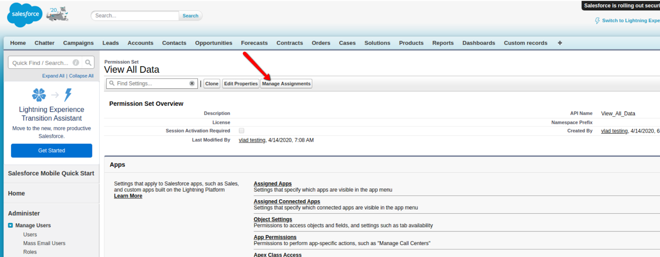The height and width of the screenshot is (257, 660).
Task: Click vlad testing link in Last Modified By
Action: (252, 140)
